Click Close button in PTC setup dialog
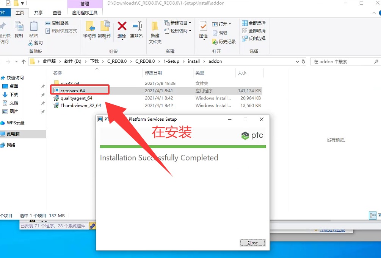This screenshot has width=381, height=258. 252,243
